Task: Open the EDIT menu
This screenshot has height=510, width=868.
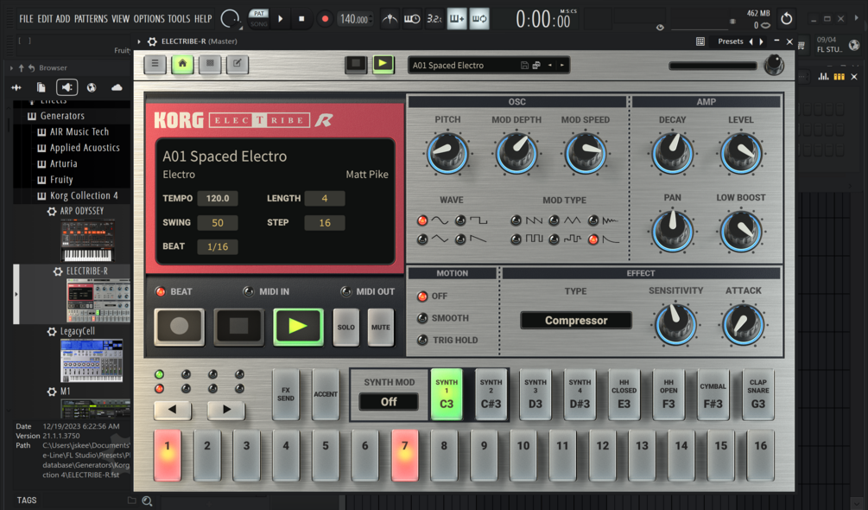Action: pyautogui.click(x=45, y=19)
